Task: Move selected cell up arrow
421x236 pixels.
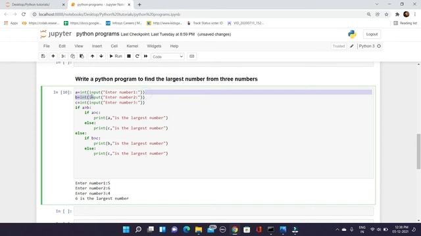Action: tap(92, 56)
